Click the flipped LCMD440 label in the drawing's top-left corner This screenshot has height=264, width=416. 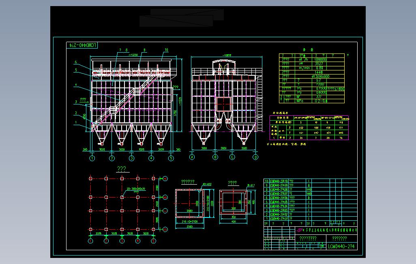click(82, 45)
